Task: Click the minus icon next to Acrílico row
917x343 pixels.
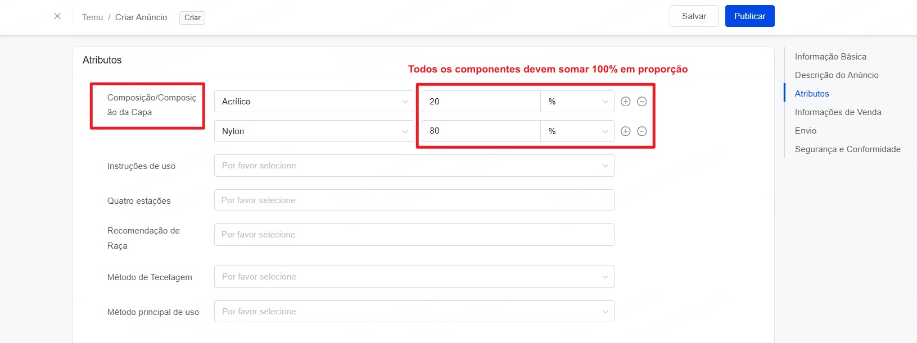Action: tap(642, 102)
